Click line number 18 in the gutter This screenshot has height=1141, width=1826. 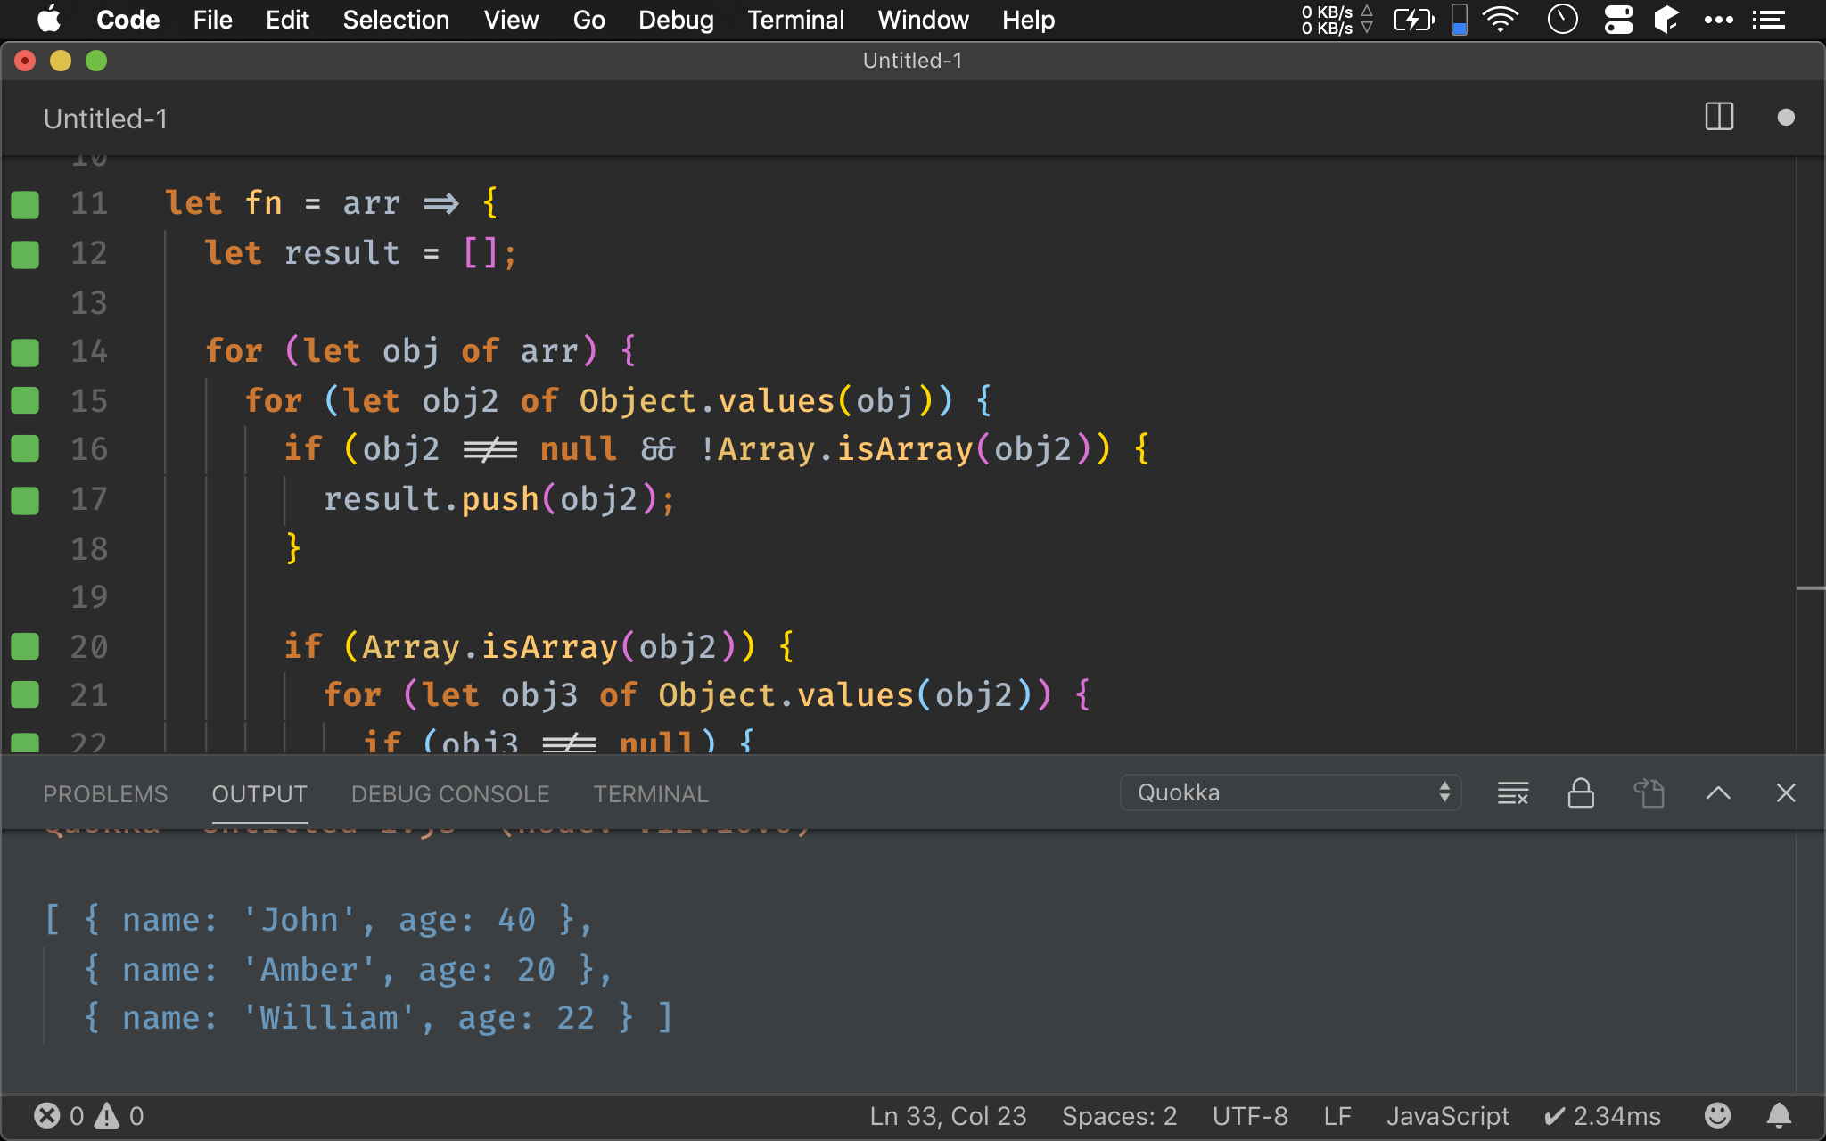(89, 548)
